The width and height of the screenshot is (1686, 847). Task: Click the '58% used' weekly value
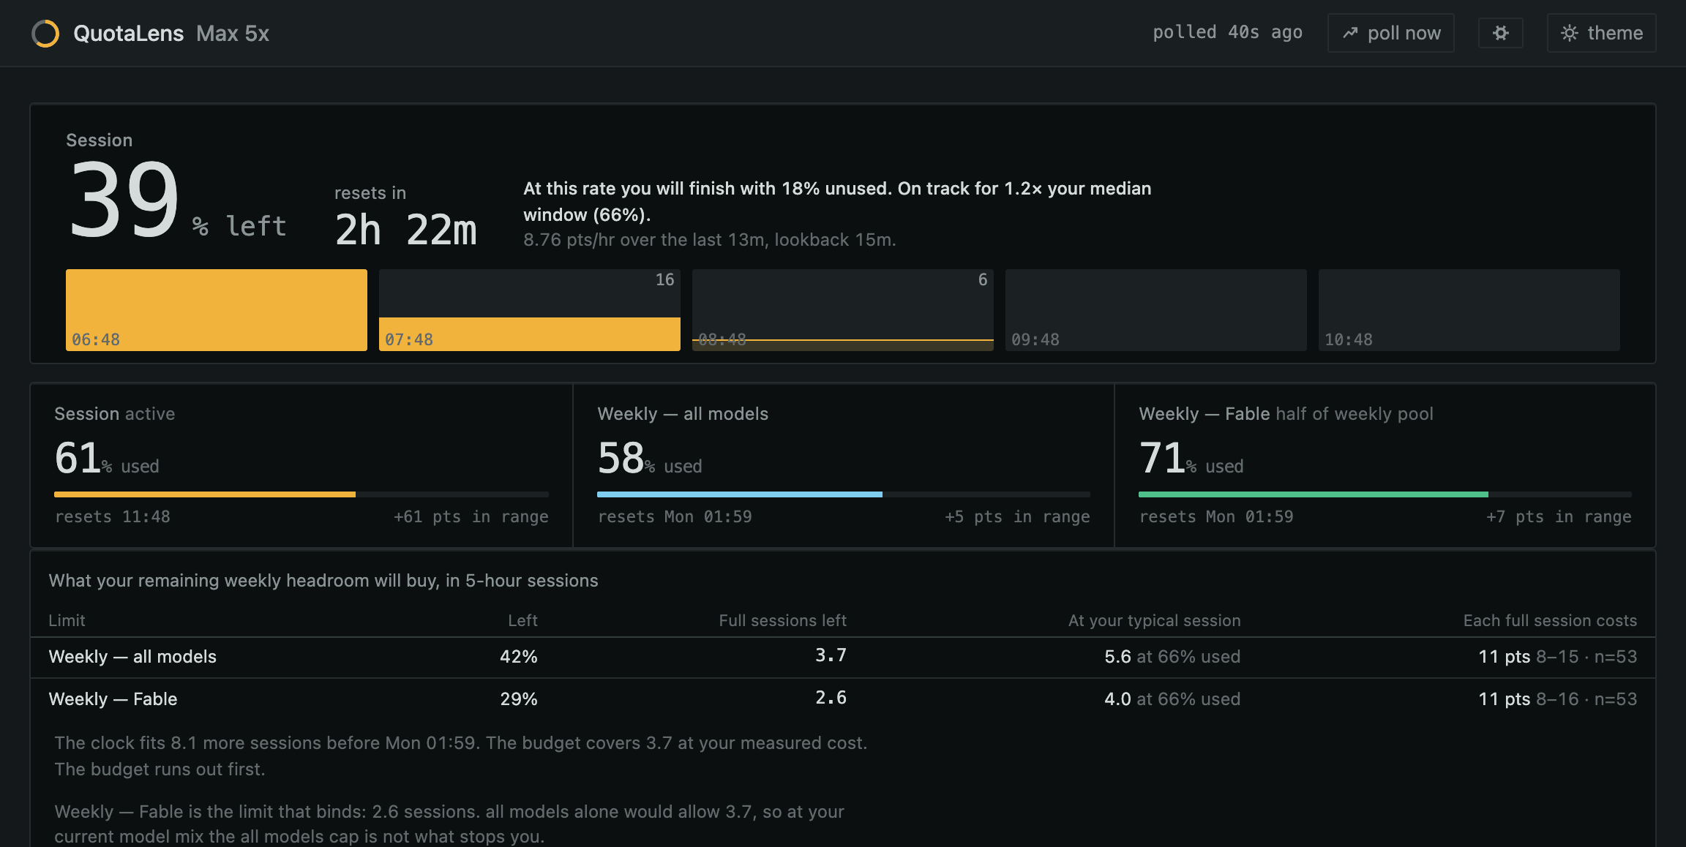(650, 458)
